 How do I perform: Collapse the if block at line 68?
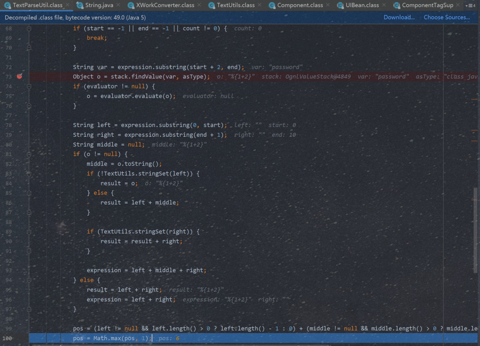pyautogui.click(x=29, y=28)
